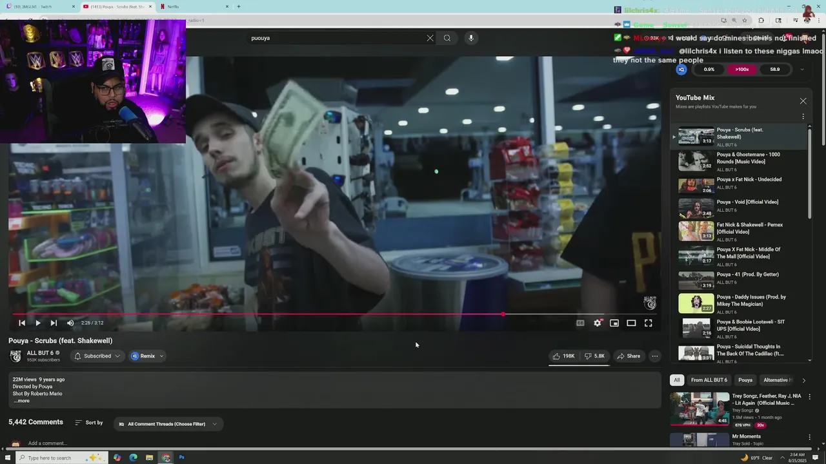Image resolution: width=826 pixels, height=464 pixels.
Task: Mute the video with the speaker icon
Action: coord(70,323)
